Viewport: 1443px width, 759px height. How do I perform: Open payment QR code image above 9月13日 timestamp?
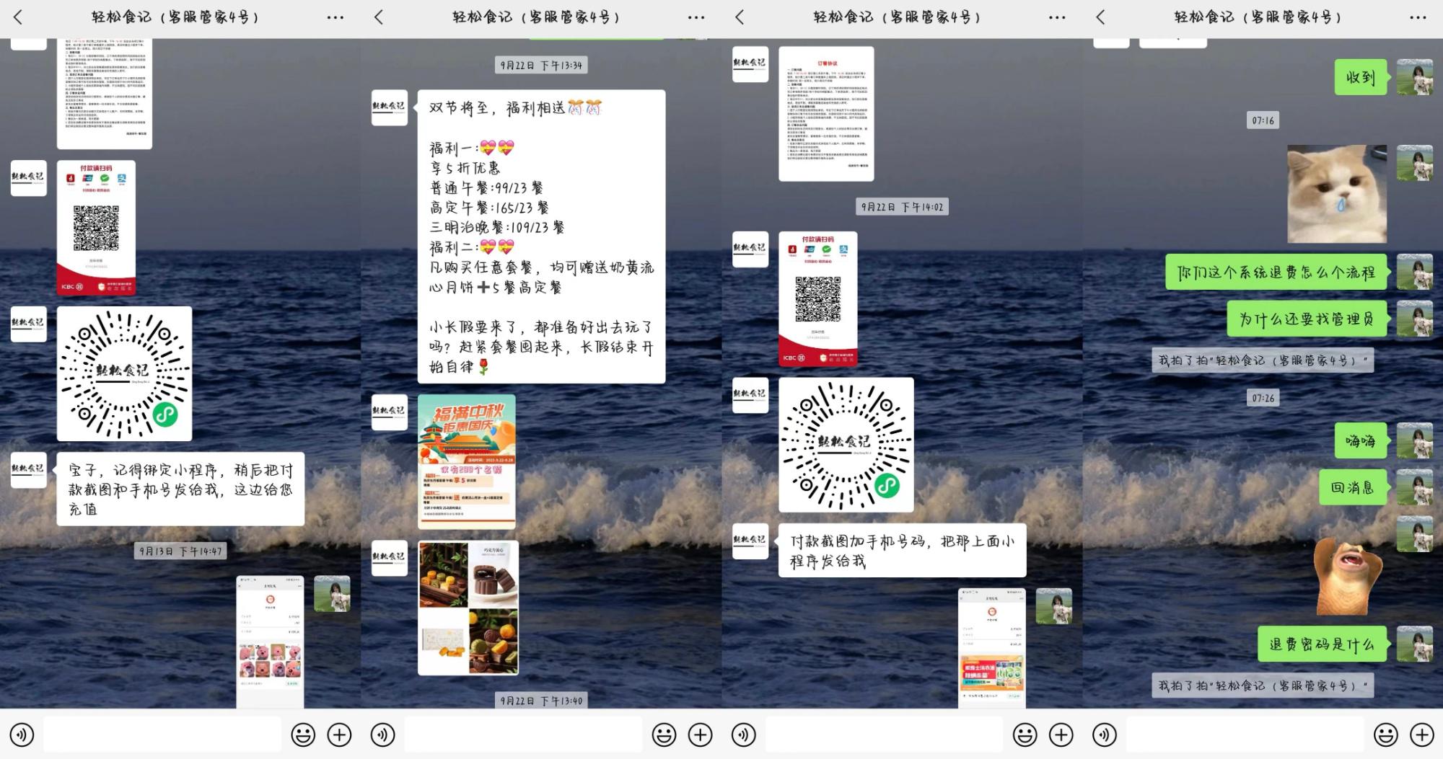pos(96,228)
